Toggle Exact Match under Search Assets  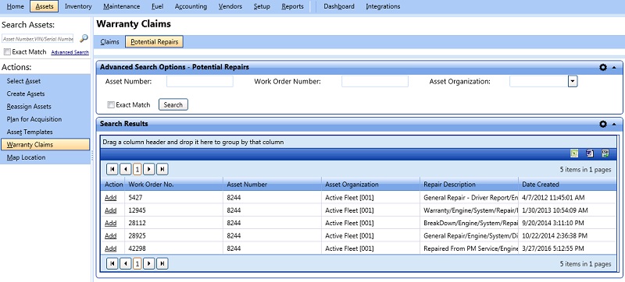(7, 52)
